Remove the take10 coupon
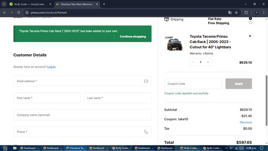 coord(246,122)
